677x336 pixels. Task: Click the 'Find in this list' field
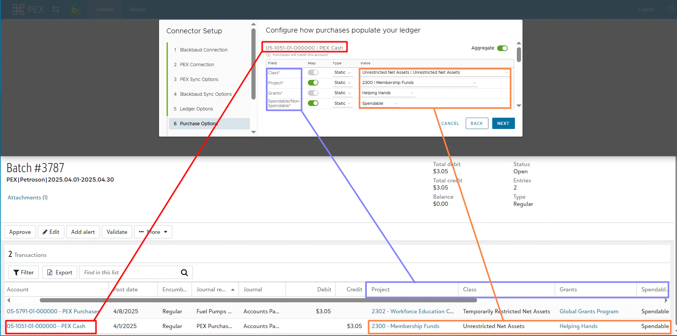point(129,272)
